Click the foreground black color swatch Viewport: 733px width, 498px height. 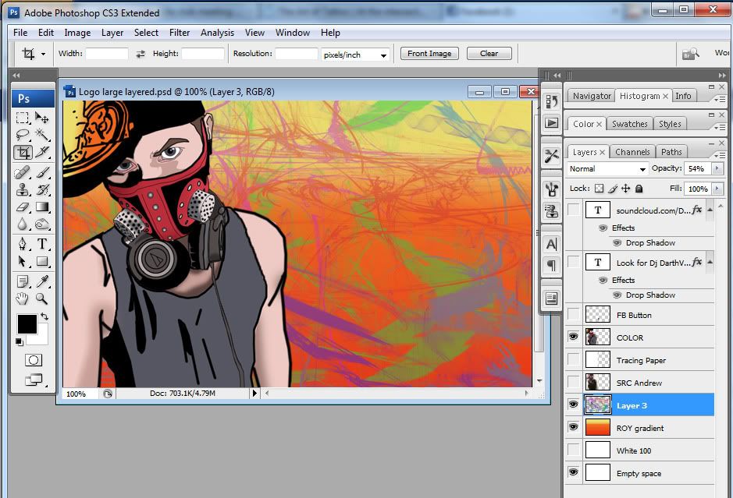tap(27, 324)
